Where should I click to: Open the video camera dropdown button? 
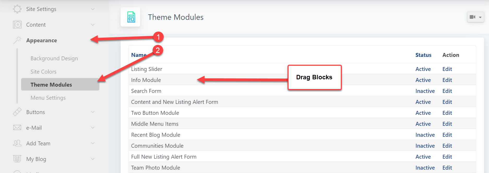pos(475,17)
